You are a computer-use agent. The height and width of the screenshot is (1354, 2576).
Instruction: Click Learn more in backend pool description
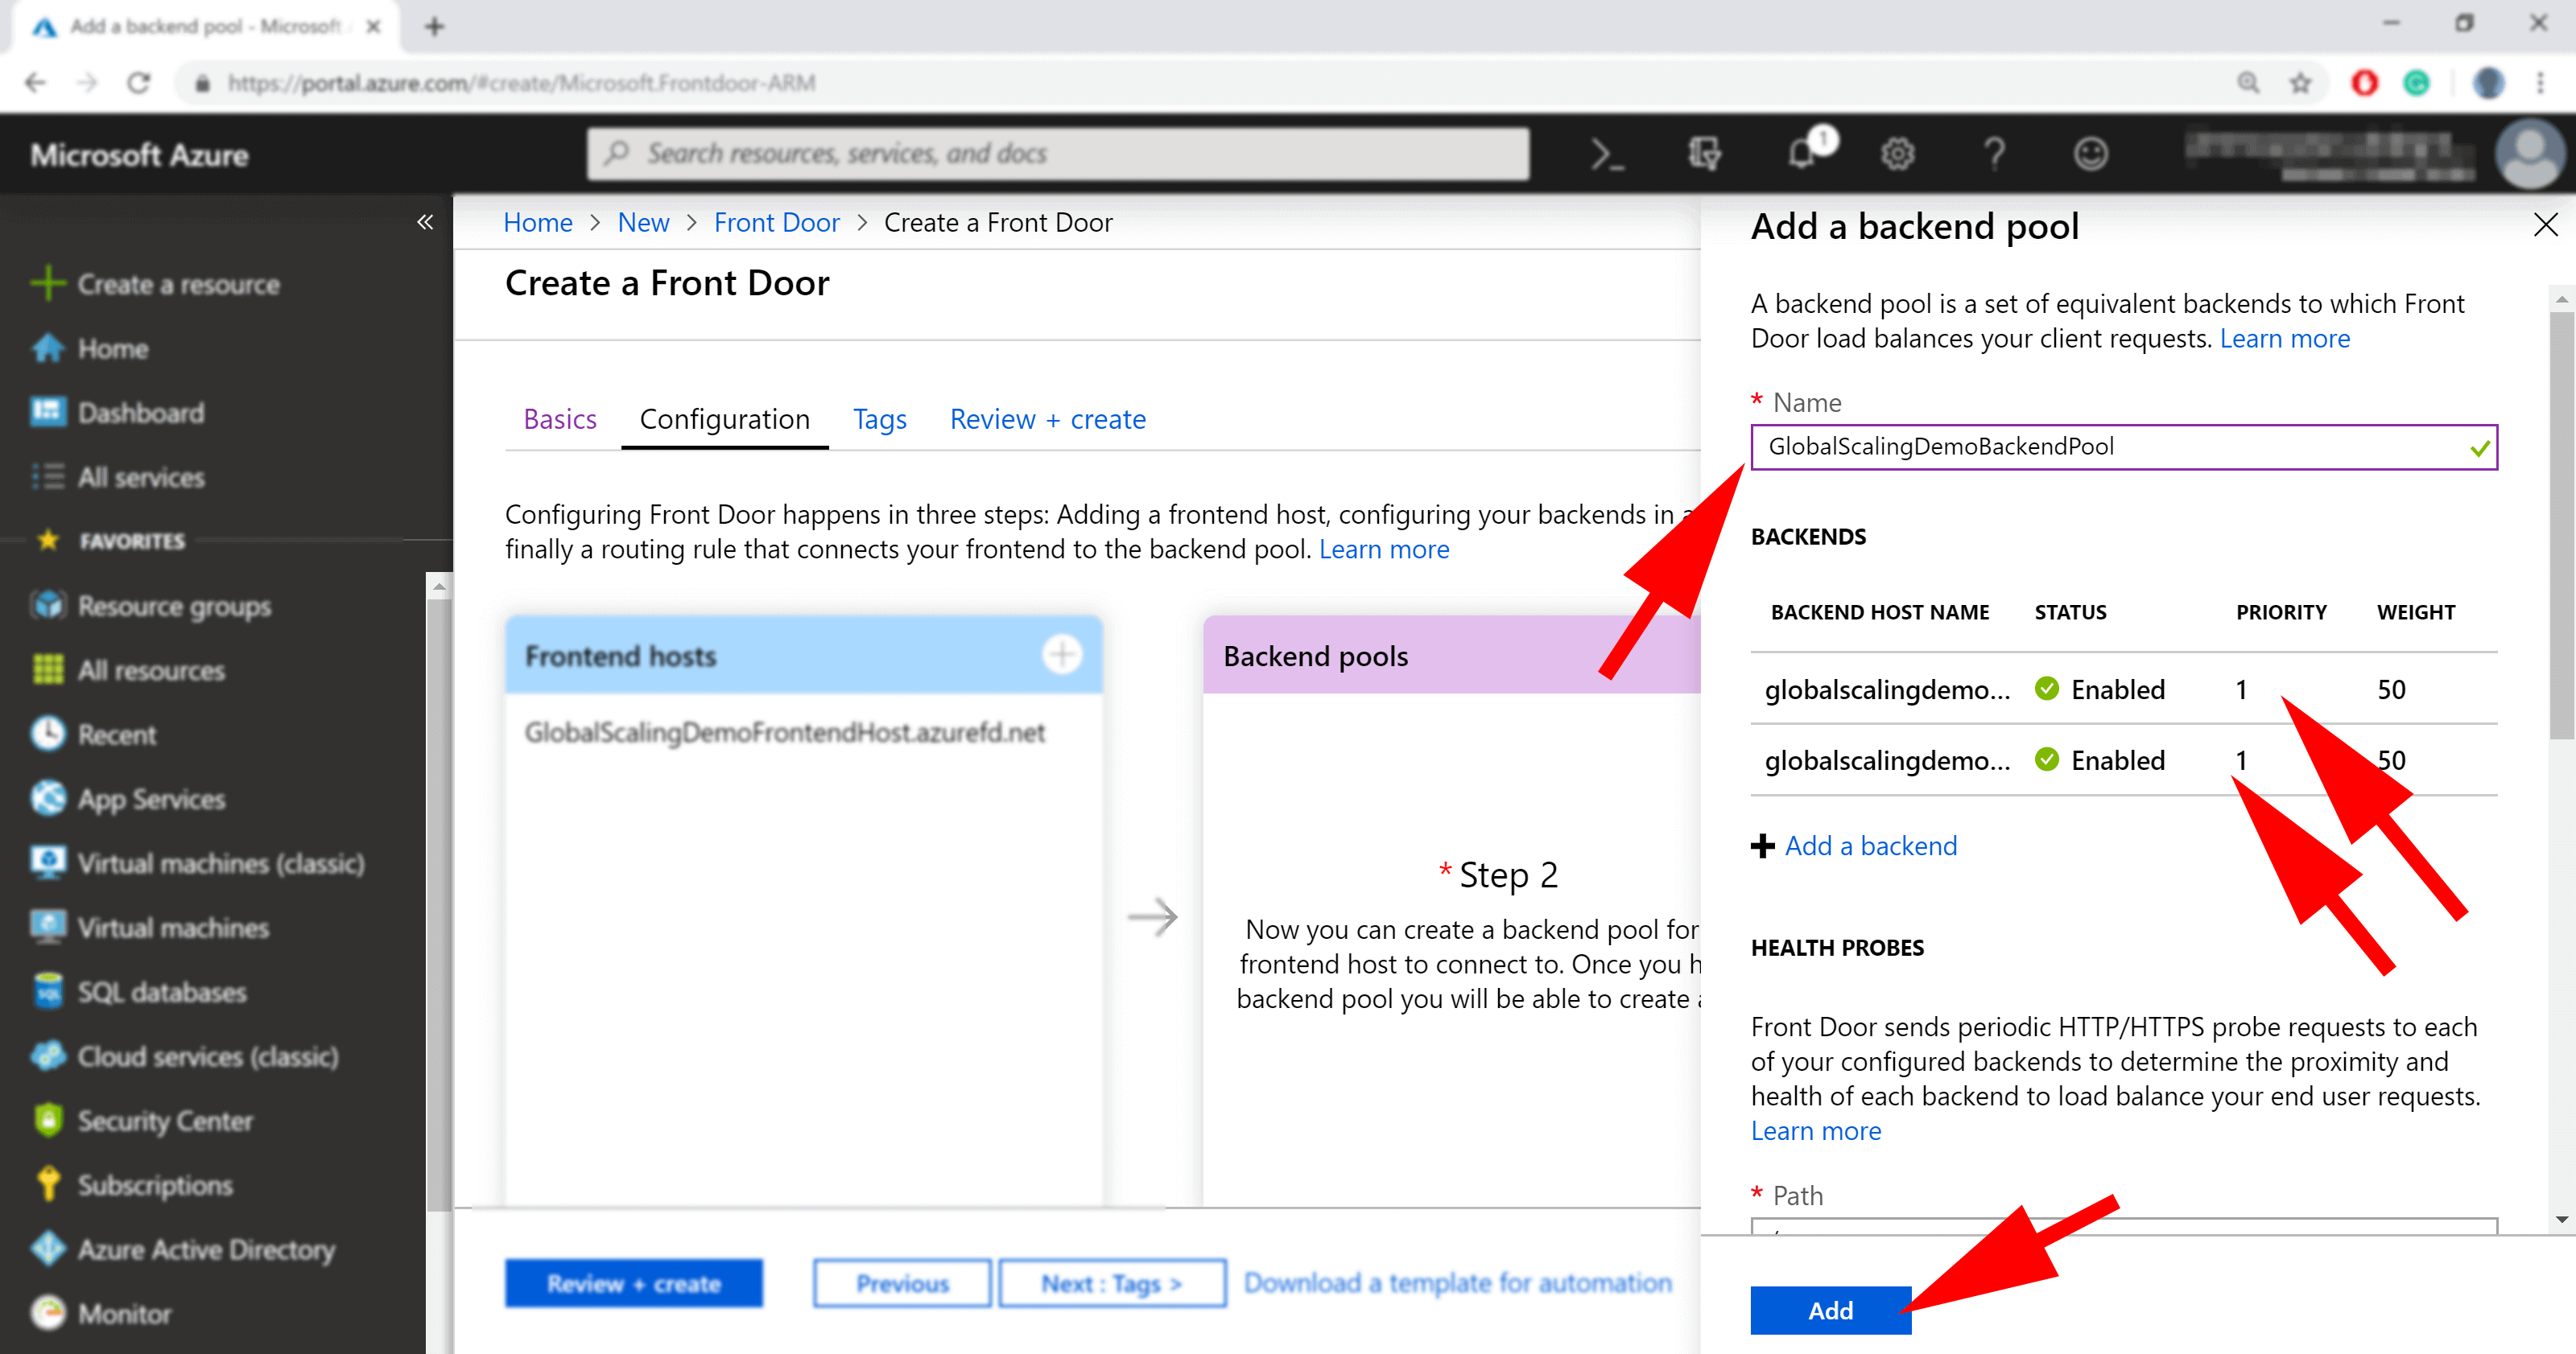pos(2284,338)
